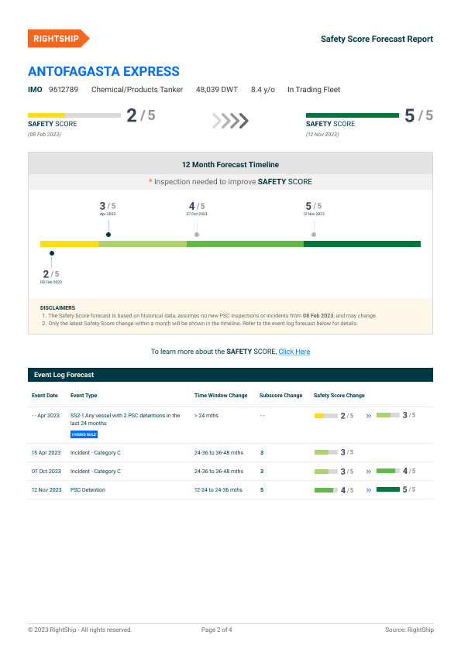Click the forecast chevron arrows between scores
Screen dimensions: 461x652
pyautogui.click(x=231, y=121)
